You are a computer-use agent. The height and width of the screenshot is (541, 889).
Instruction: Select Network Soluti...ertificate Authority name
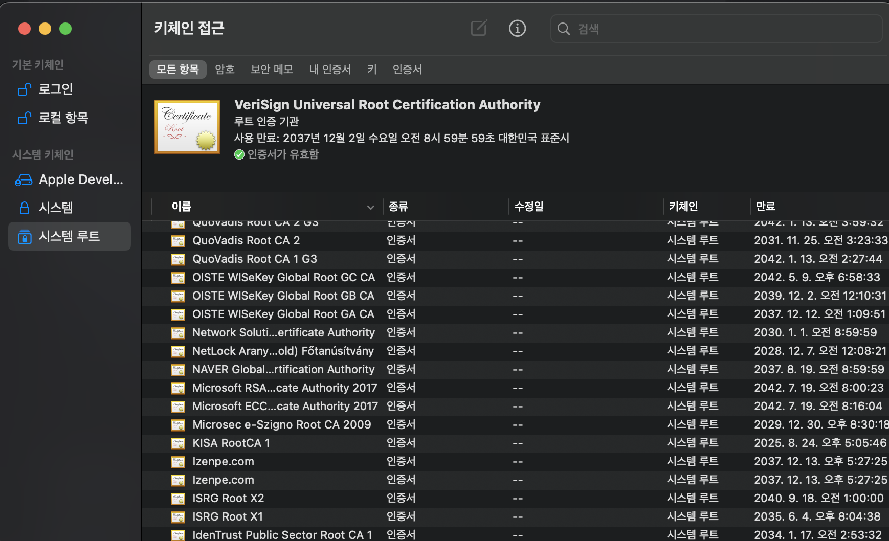(283, 332)
